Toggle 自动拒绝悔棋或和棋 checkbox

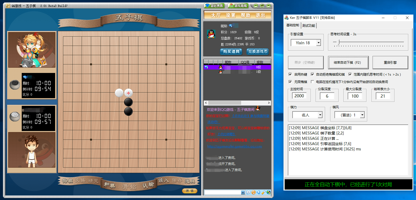tap(312, 75)
